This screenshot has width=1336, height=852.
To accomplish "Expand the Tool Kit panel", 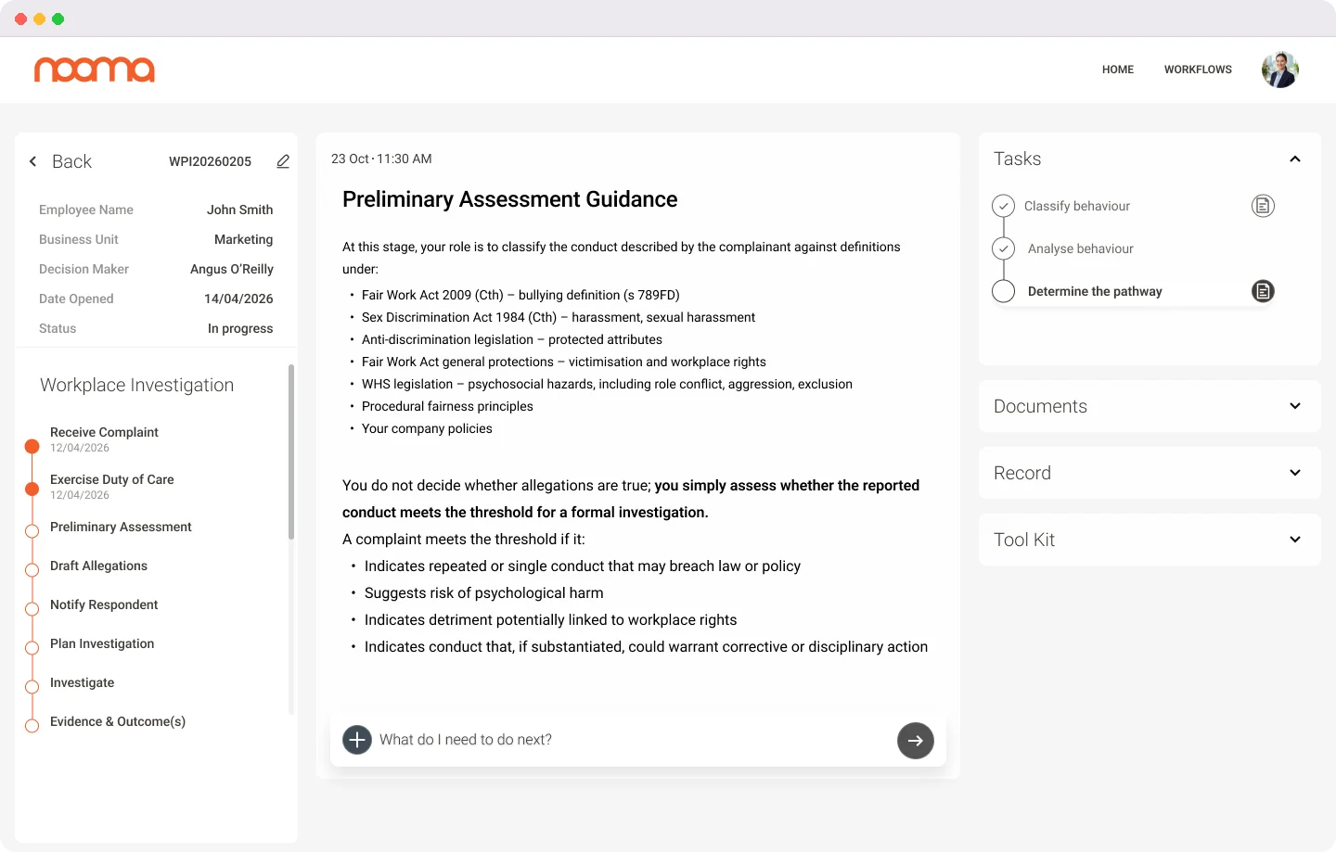I will 1295,540.
